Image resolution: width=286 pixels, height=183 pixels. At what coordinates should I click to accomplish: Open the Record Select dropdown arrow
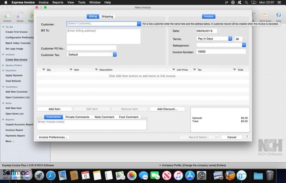click(217, 137)
